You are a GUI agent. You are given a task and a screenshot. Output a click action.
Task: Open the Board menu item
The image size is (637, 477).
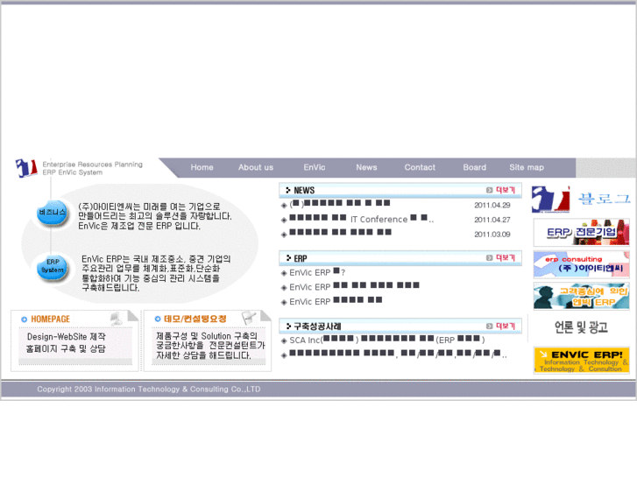tap(475, 167)
